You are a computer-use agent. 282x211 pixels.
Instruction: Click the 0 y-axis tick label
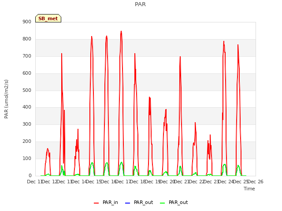[30, 175]
